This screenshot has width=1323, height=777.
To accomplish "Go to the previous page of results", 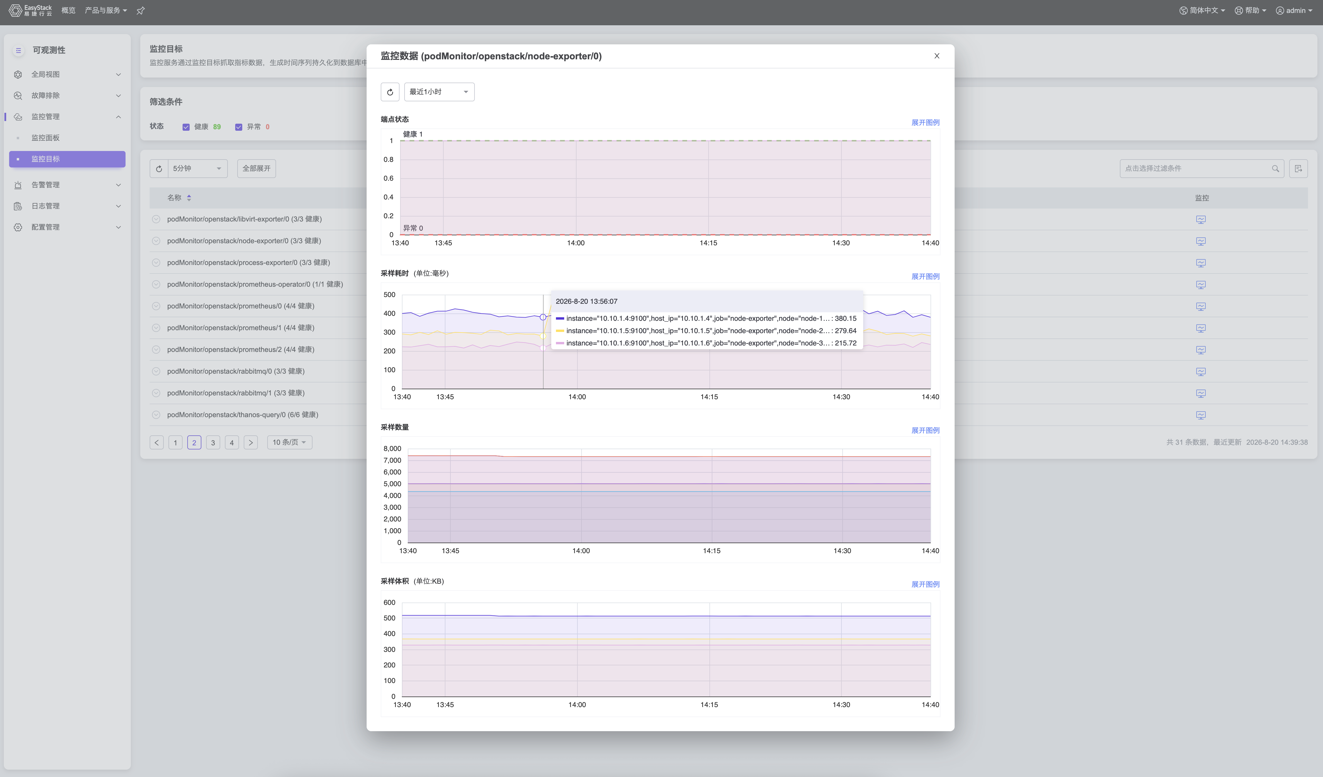I will point(156,442).
